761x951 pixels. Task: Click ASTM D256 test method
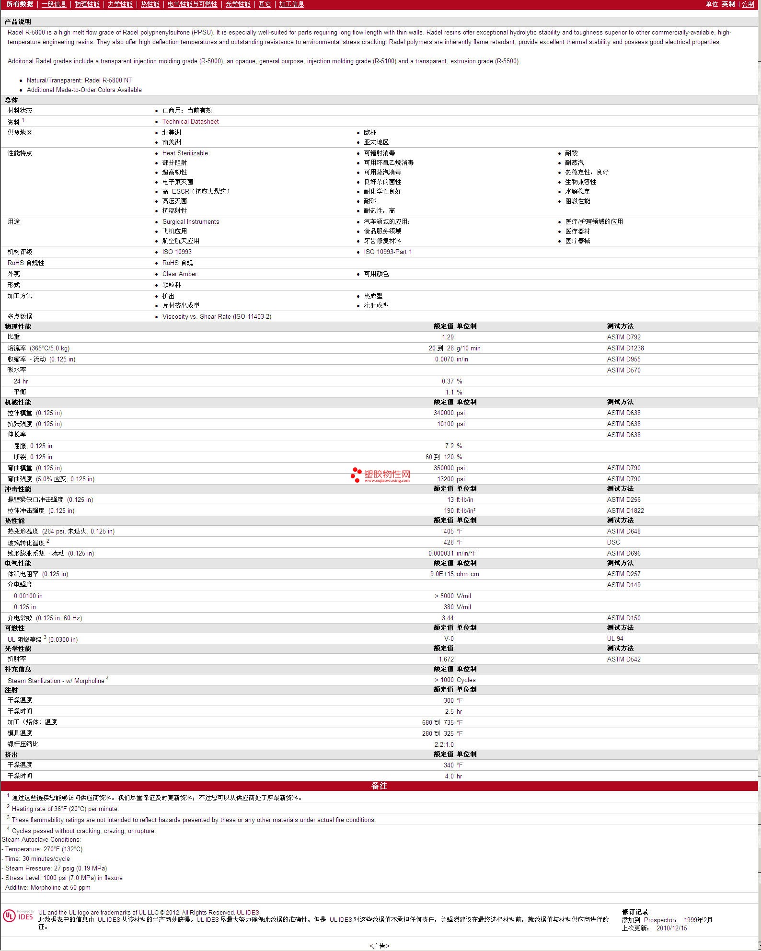click(623, 500)
